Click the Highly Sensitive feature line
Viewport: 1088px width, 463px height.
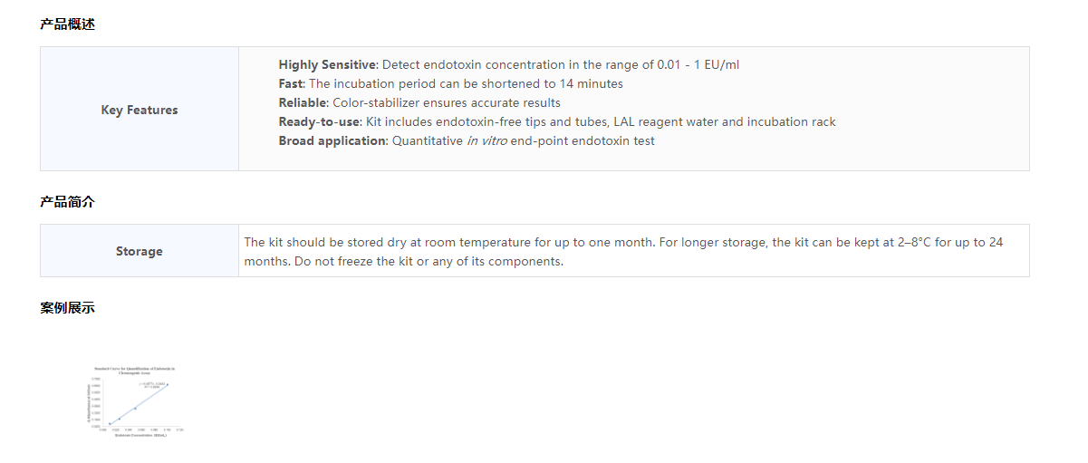pos(508,64)
